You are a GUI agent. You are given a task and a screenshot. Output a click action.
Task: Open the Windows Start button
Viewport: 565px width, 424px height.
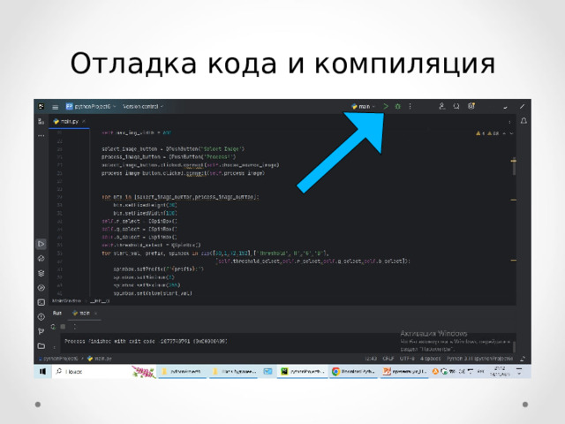coord(42,371)
